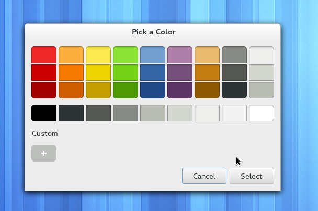The width and height of the screenshot is (318, 211).
Task: Select the darkest burnt orange swatch
Action: pos(71,90)
